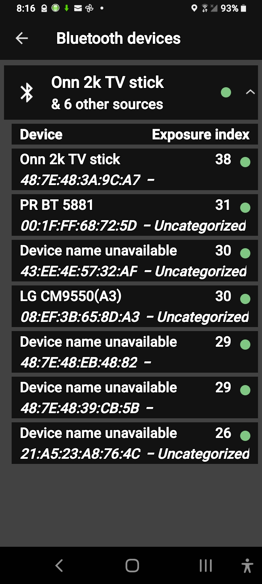Tap the accessibility shortcut icon
The image size is (262, 584).
(x=247, y=566)
